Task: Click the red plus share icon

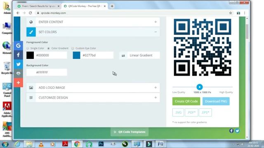Action: coord(18,83)
